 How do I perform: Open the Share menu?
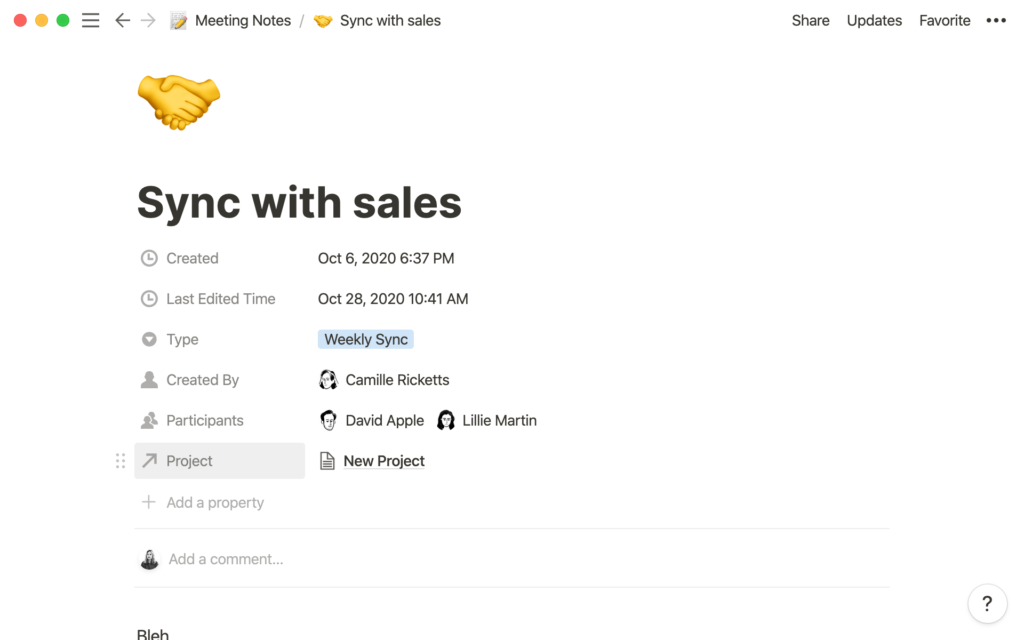(810, 20)
